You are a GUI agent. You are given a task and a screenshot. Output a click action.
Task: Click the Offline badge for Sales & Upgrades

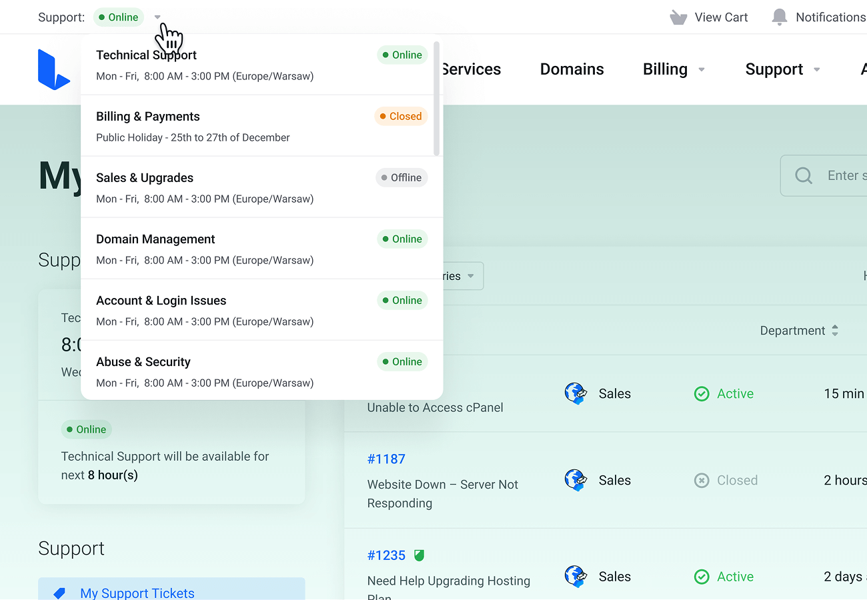[401, 177]
